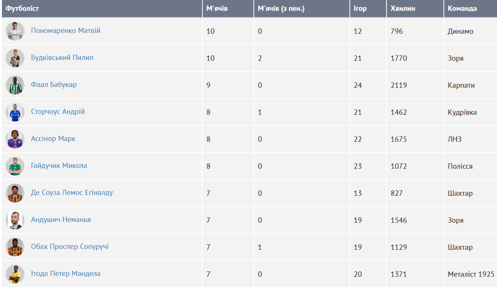Viewport: 497px width, 288px height.
Task: Open Де Соуза Лемос Егіналду link
Action: point(72,193)
